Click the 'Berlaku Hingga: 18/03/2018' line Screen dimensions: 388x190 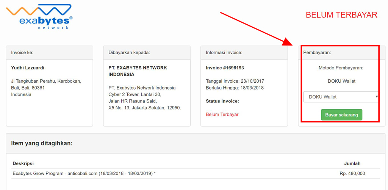235,88
